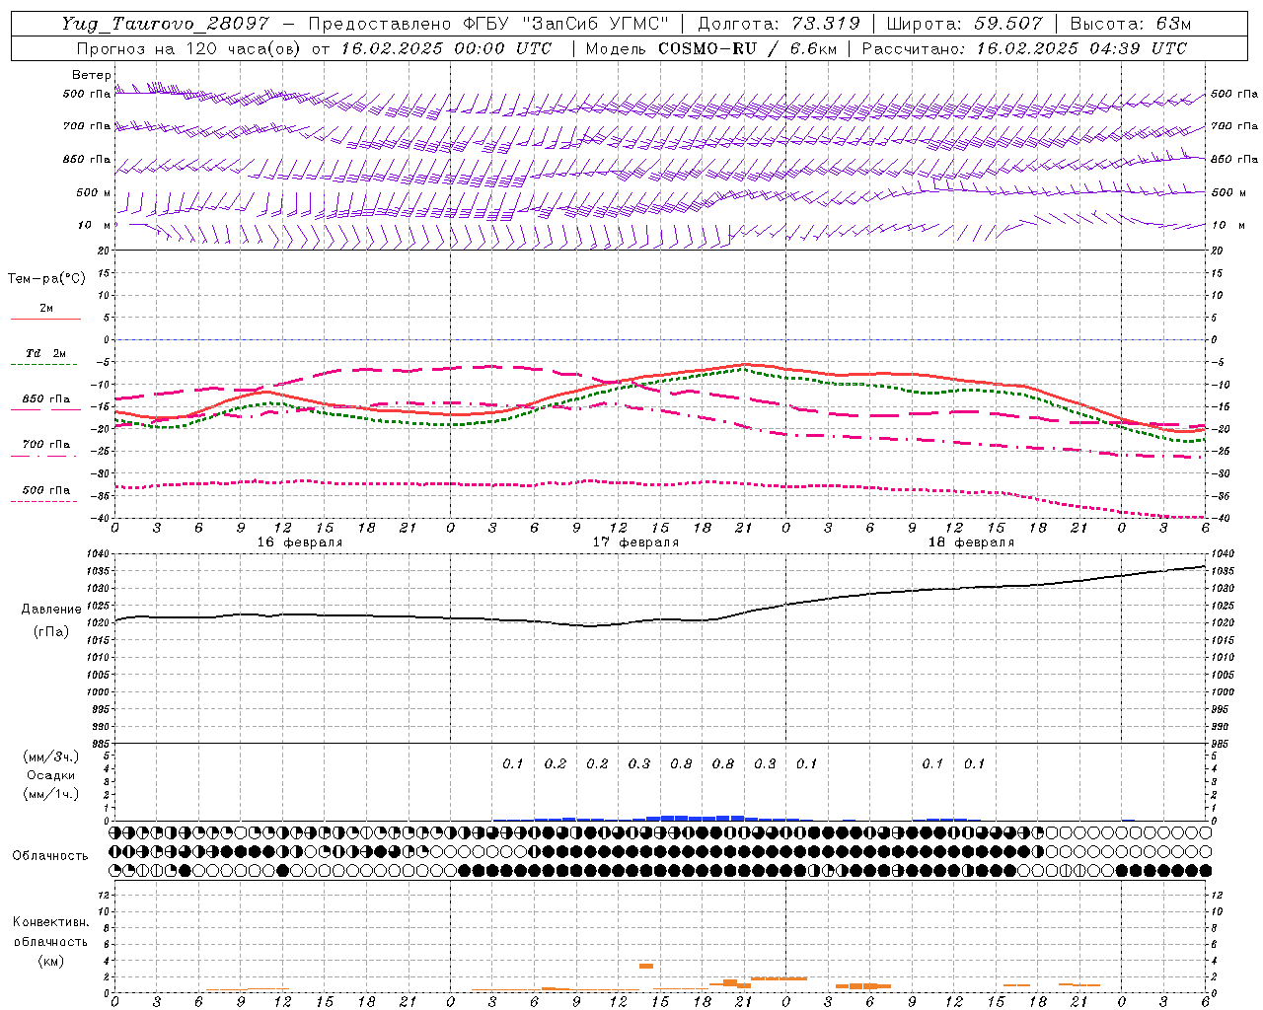1263x1010 pixels.
Task: Click the highest orange convective cloud bar
Action: click(646, 966)
